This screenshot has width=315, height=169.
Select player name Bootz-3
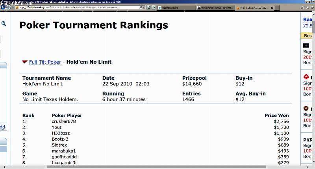60,139
